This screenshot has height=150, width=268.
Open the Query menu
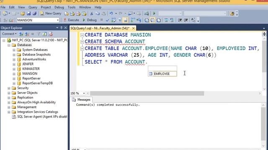click(33, 7)
